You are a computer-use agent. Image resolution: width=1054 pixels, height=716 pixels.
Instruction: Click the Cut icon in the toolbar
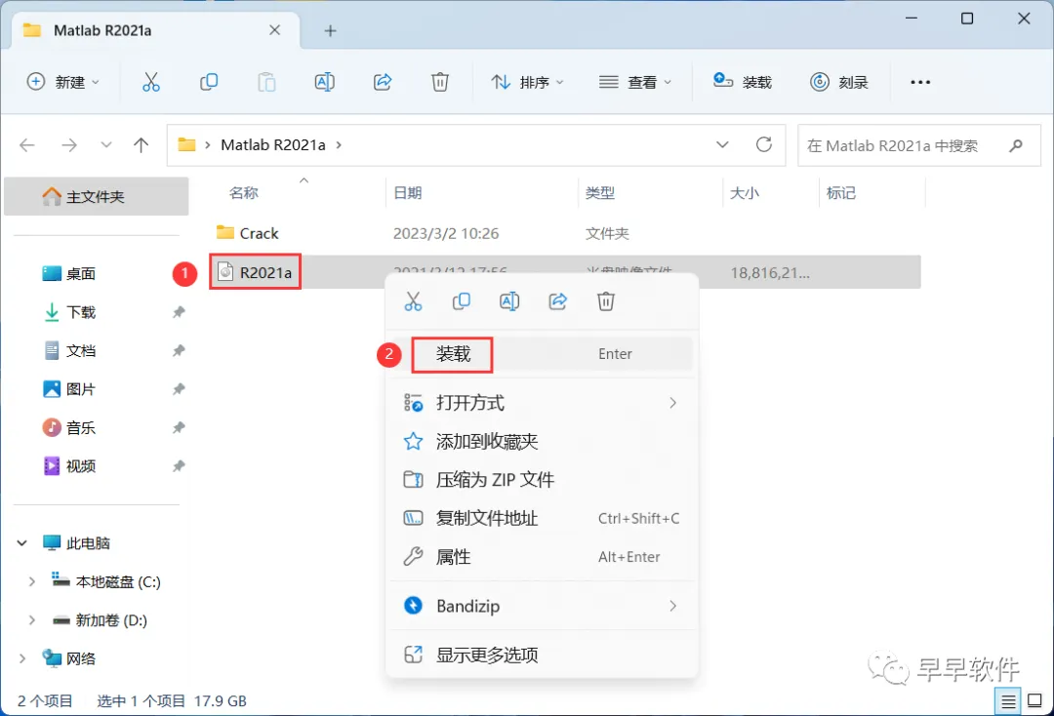(151, 82)
